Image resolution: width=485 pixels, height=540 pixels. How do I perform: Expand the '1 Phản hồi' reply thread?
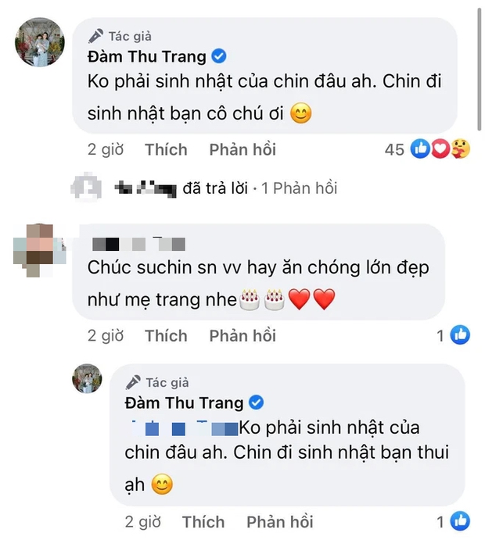pyautogui.click(x=299, y=188)
